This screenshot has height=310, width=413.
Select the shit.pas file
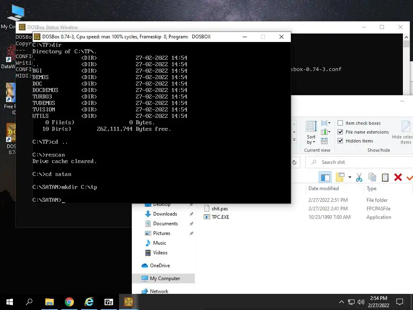tap(220, 209)
